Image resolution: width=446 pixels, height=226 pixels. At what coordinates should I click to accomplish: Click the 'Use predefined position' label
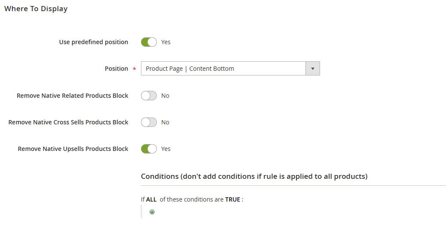93,42
